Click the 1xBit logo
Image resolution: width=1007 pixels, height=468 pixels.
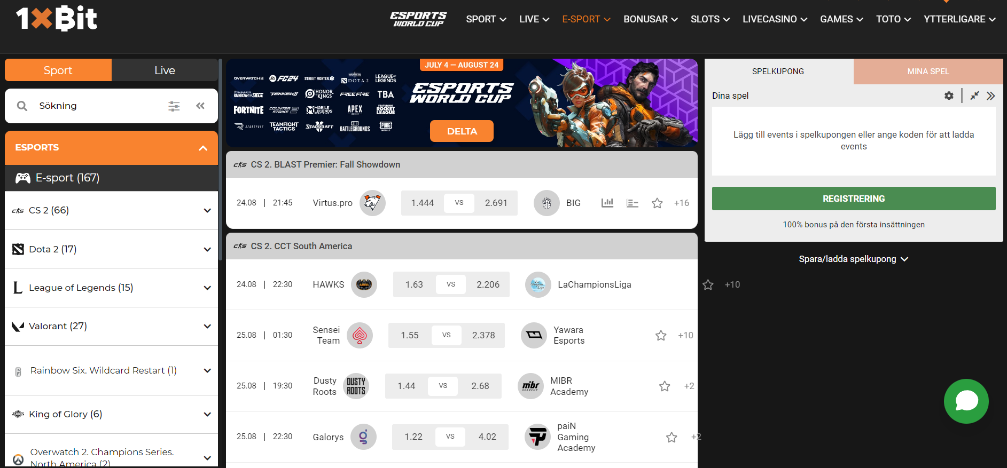pos(57,19)
